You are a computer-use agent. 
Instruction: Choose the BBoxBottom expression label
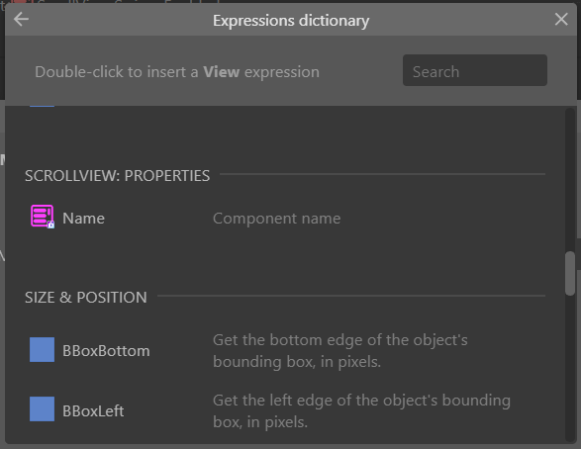pyautogui.click(x=106, y=351)
